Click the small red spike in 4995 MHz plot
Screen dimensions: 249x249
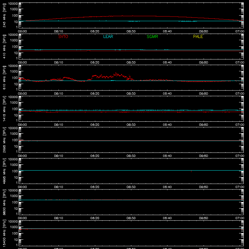pos(191,171)
